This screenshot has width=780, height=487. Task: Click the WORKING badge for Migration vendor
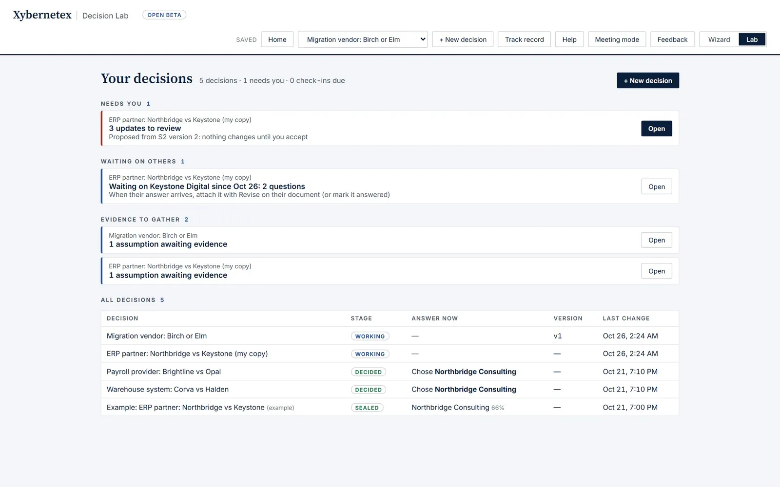tap(370, 336)
